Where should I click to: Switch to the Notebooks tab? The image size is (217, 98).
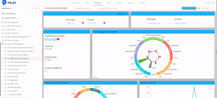75,3
